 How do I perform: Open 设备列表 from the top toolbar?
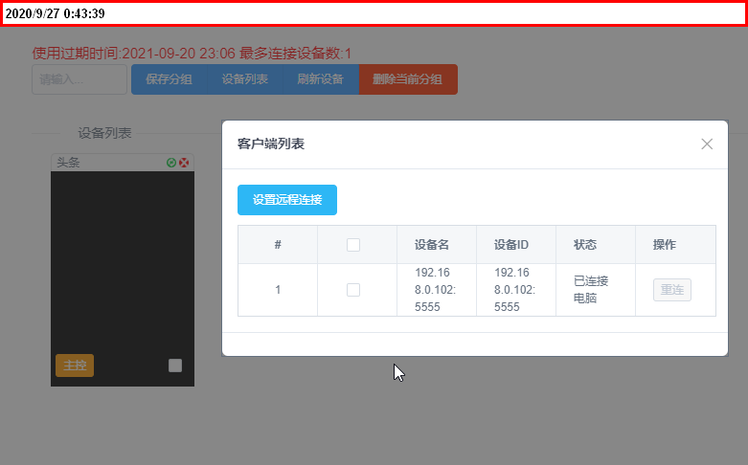click(x=245, y=79)
